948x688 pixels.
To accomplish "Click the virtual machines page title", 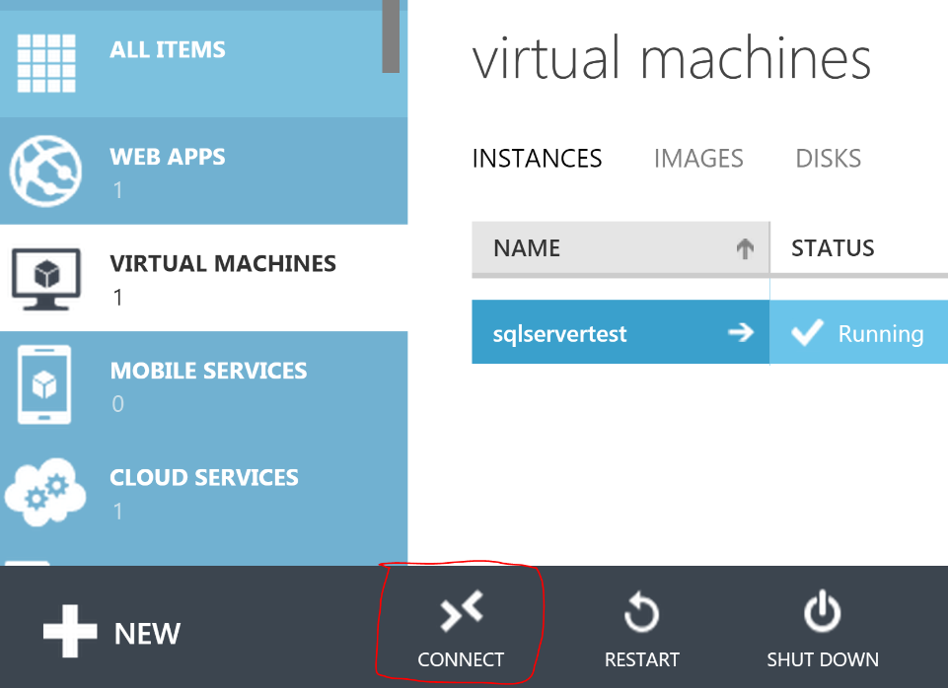I will click(x=672, y=58).
